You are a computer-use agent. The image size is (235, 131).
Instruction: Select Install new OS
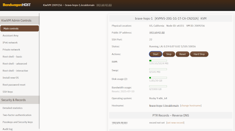11,78
